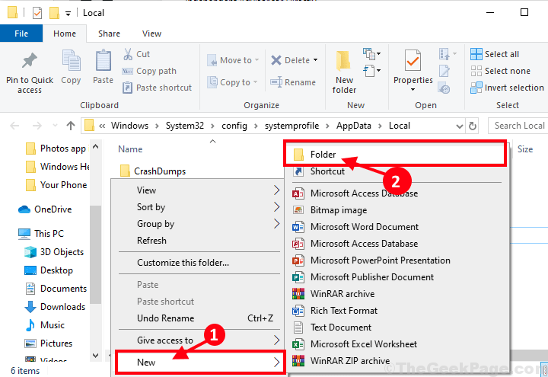Click the History icon in Open group
The image size is (548, 377).
tap(444, 88)
